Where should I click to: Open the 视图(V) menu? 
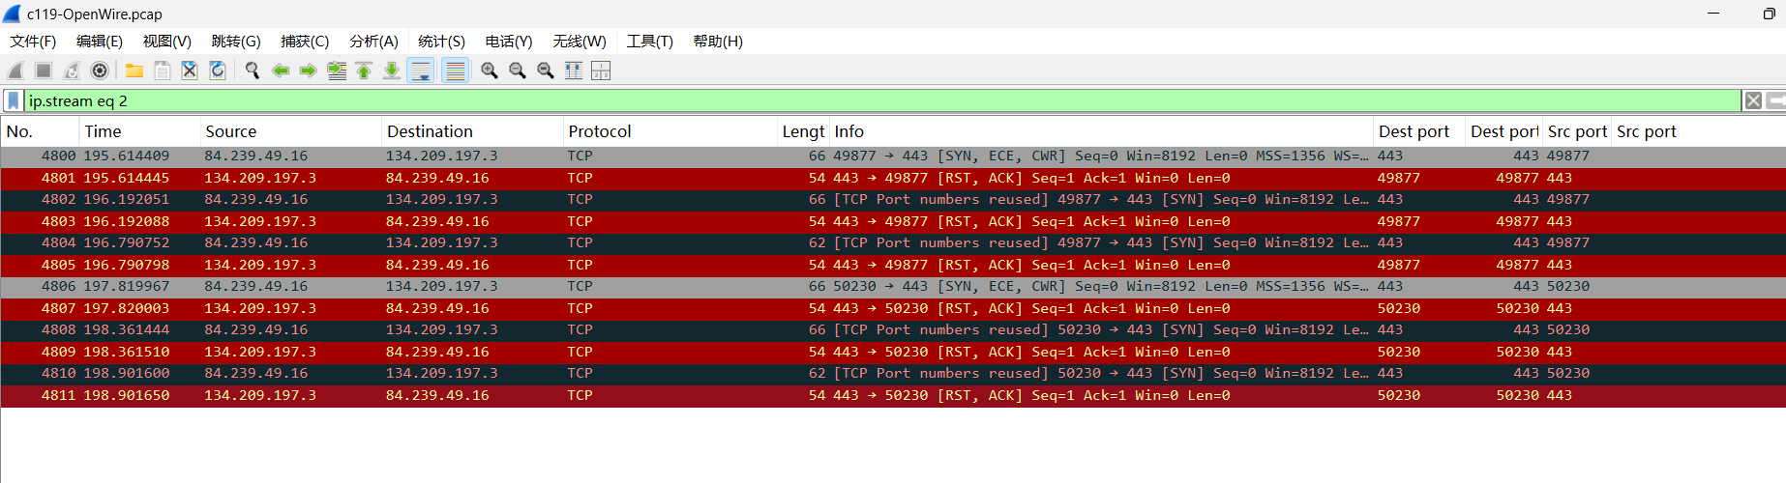[167, 42]
